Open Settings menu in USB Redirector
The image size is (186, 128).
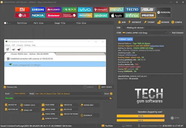(x=27, y=45)
